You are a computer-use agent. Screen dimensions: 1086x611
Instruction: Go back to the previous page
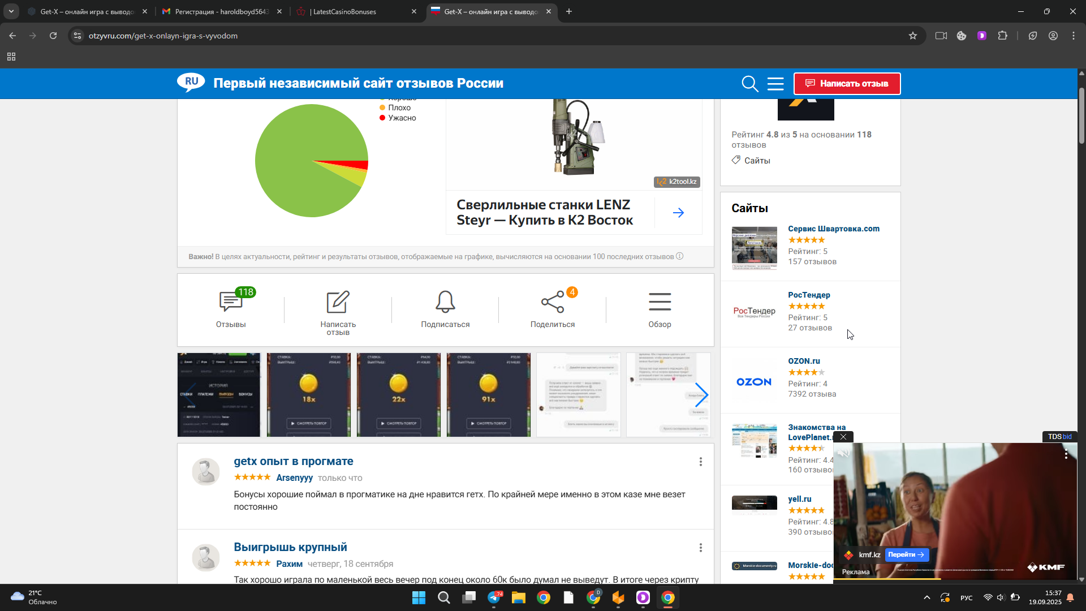tap(12, 36)
